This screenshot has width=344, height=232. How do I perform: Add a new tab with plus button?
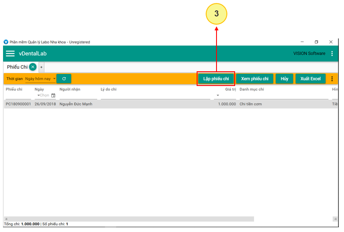tap(41, 67)
